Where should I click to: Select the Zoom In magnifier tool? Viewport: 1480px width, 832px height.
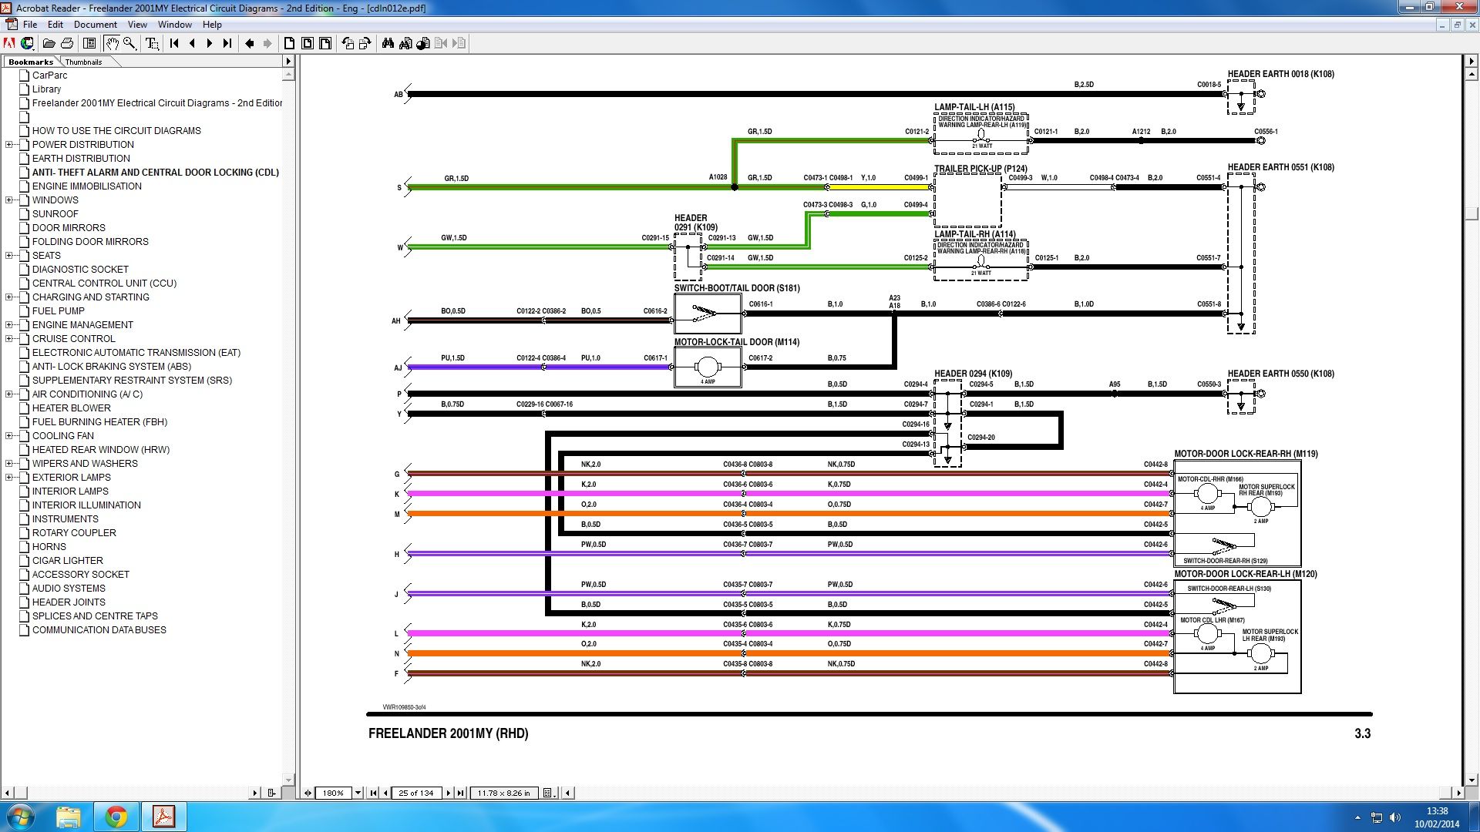coord(129,43)
